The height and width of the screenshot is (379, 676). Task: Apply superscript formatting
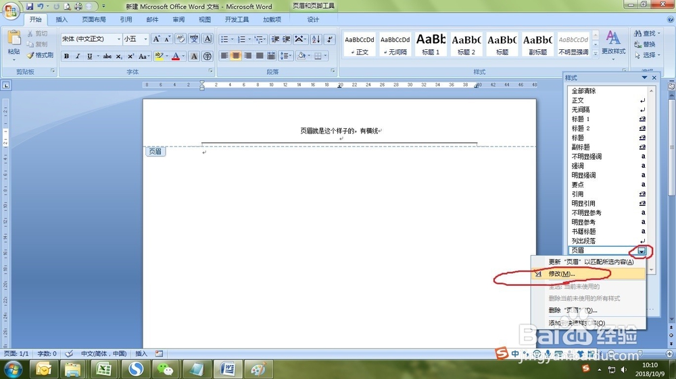point(130,57)
